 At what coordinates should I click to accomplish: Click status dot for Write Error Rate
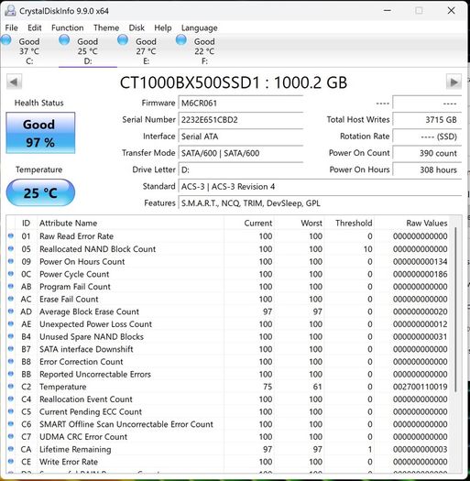11,461
